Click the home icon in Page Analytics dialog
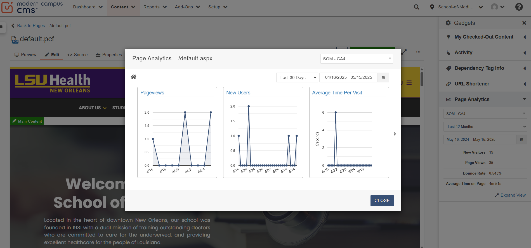 pos(133,77)
